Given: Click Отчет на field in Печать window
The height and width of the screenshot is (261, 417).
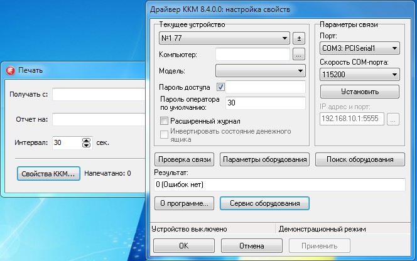Looking at the screenshot, I should click(x=99, y=119).
